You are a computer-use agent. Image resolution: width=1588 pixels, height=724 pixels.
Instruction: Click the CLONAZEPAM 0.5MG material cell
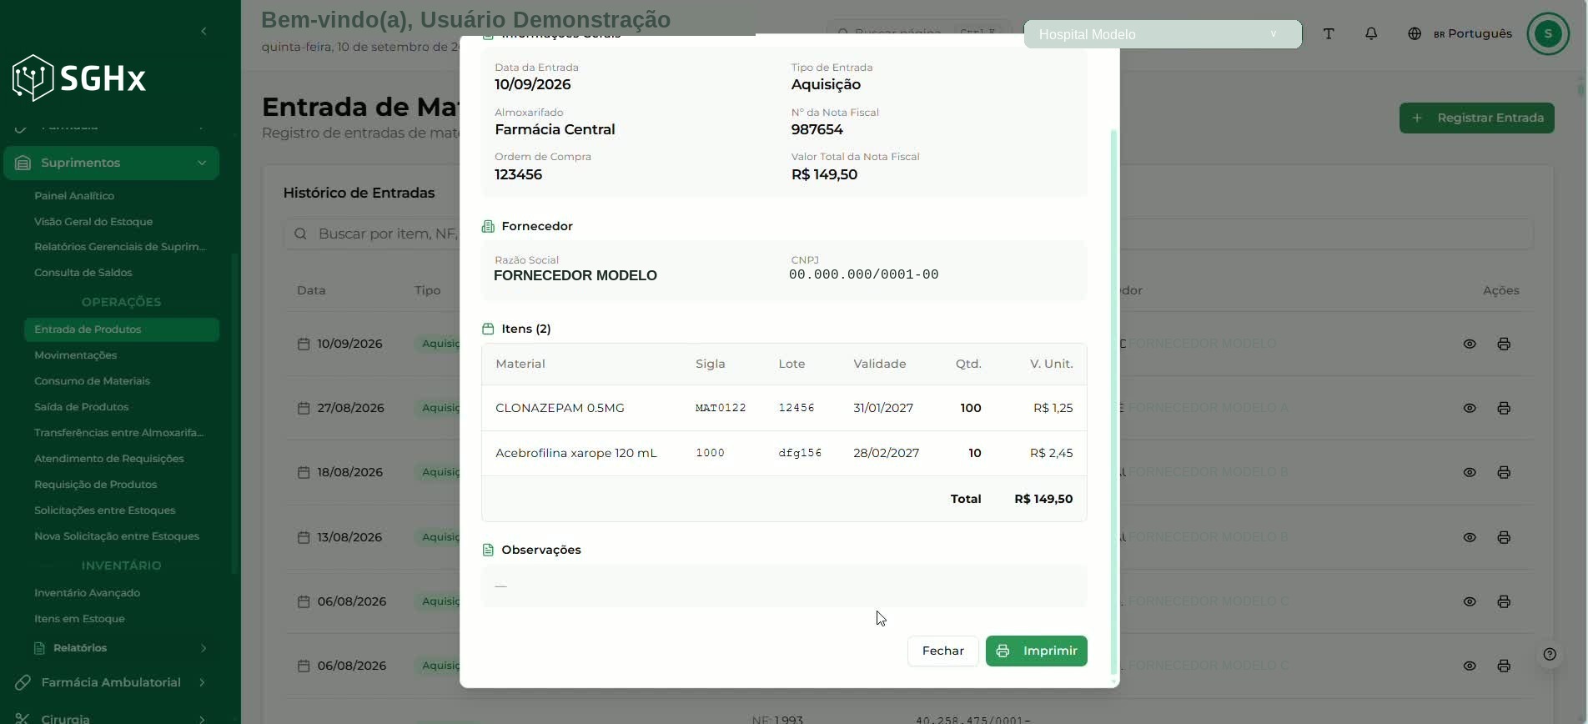point(560,408)
